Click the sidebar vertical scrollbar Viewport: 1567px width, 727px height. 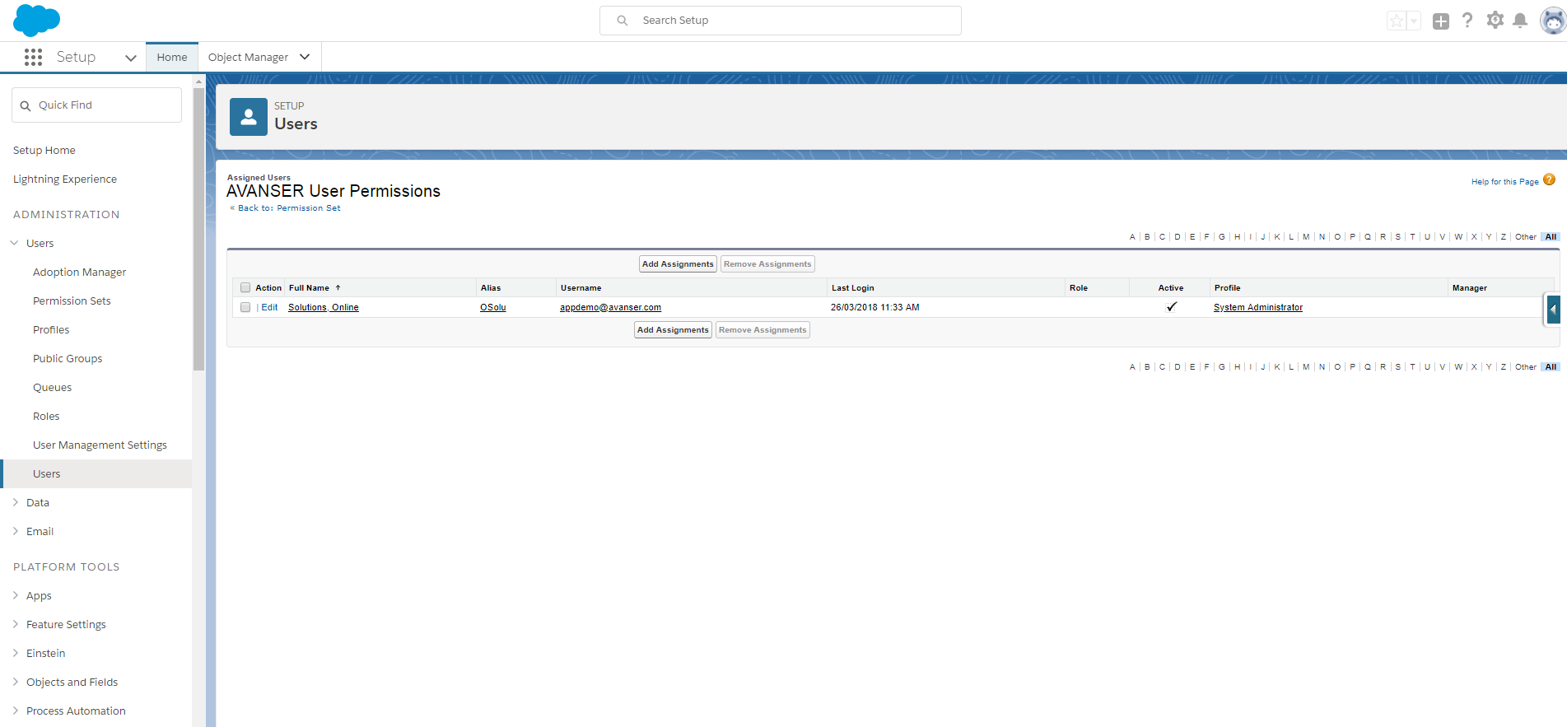pos(198,229)
